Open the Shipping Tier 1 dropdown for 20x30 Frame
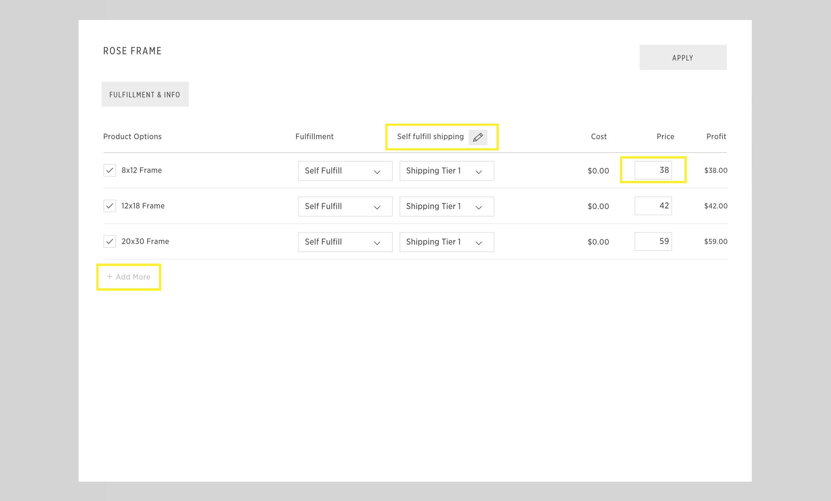The image size is (831, 501). [446, 242]
